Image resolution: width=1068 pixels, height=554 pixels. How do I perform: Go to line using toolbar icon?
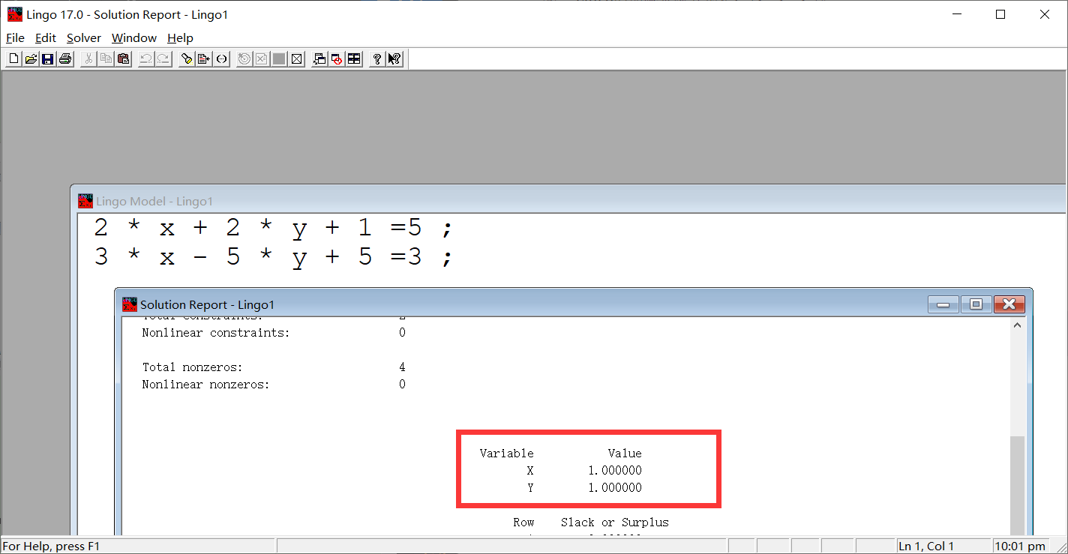click(x=204, y=59)
